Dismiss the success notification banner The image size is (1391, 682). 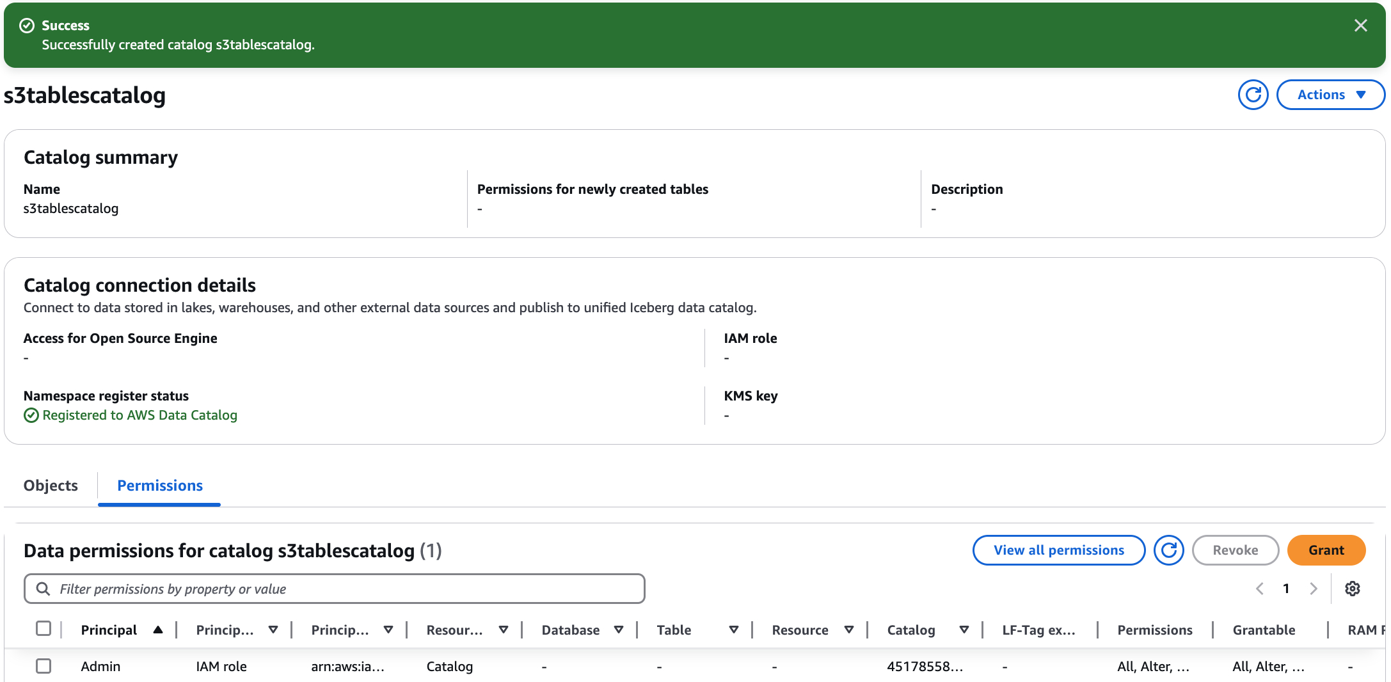pyautogui.click(x=1360, y=26)
